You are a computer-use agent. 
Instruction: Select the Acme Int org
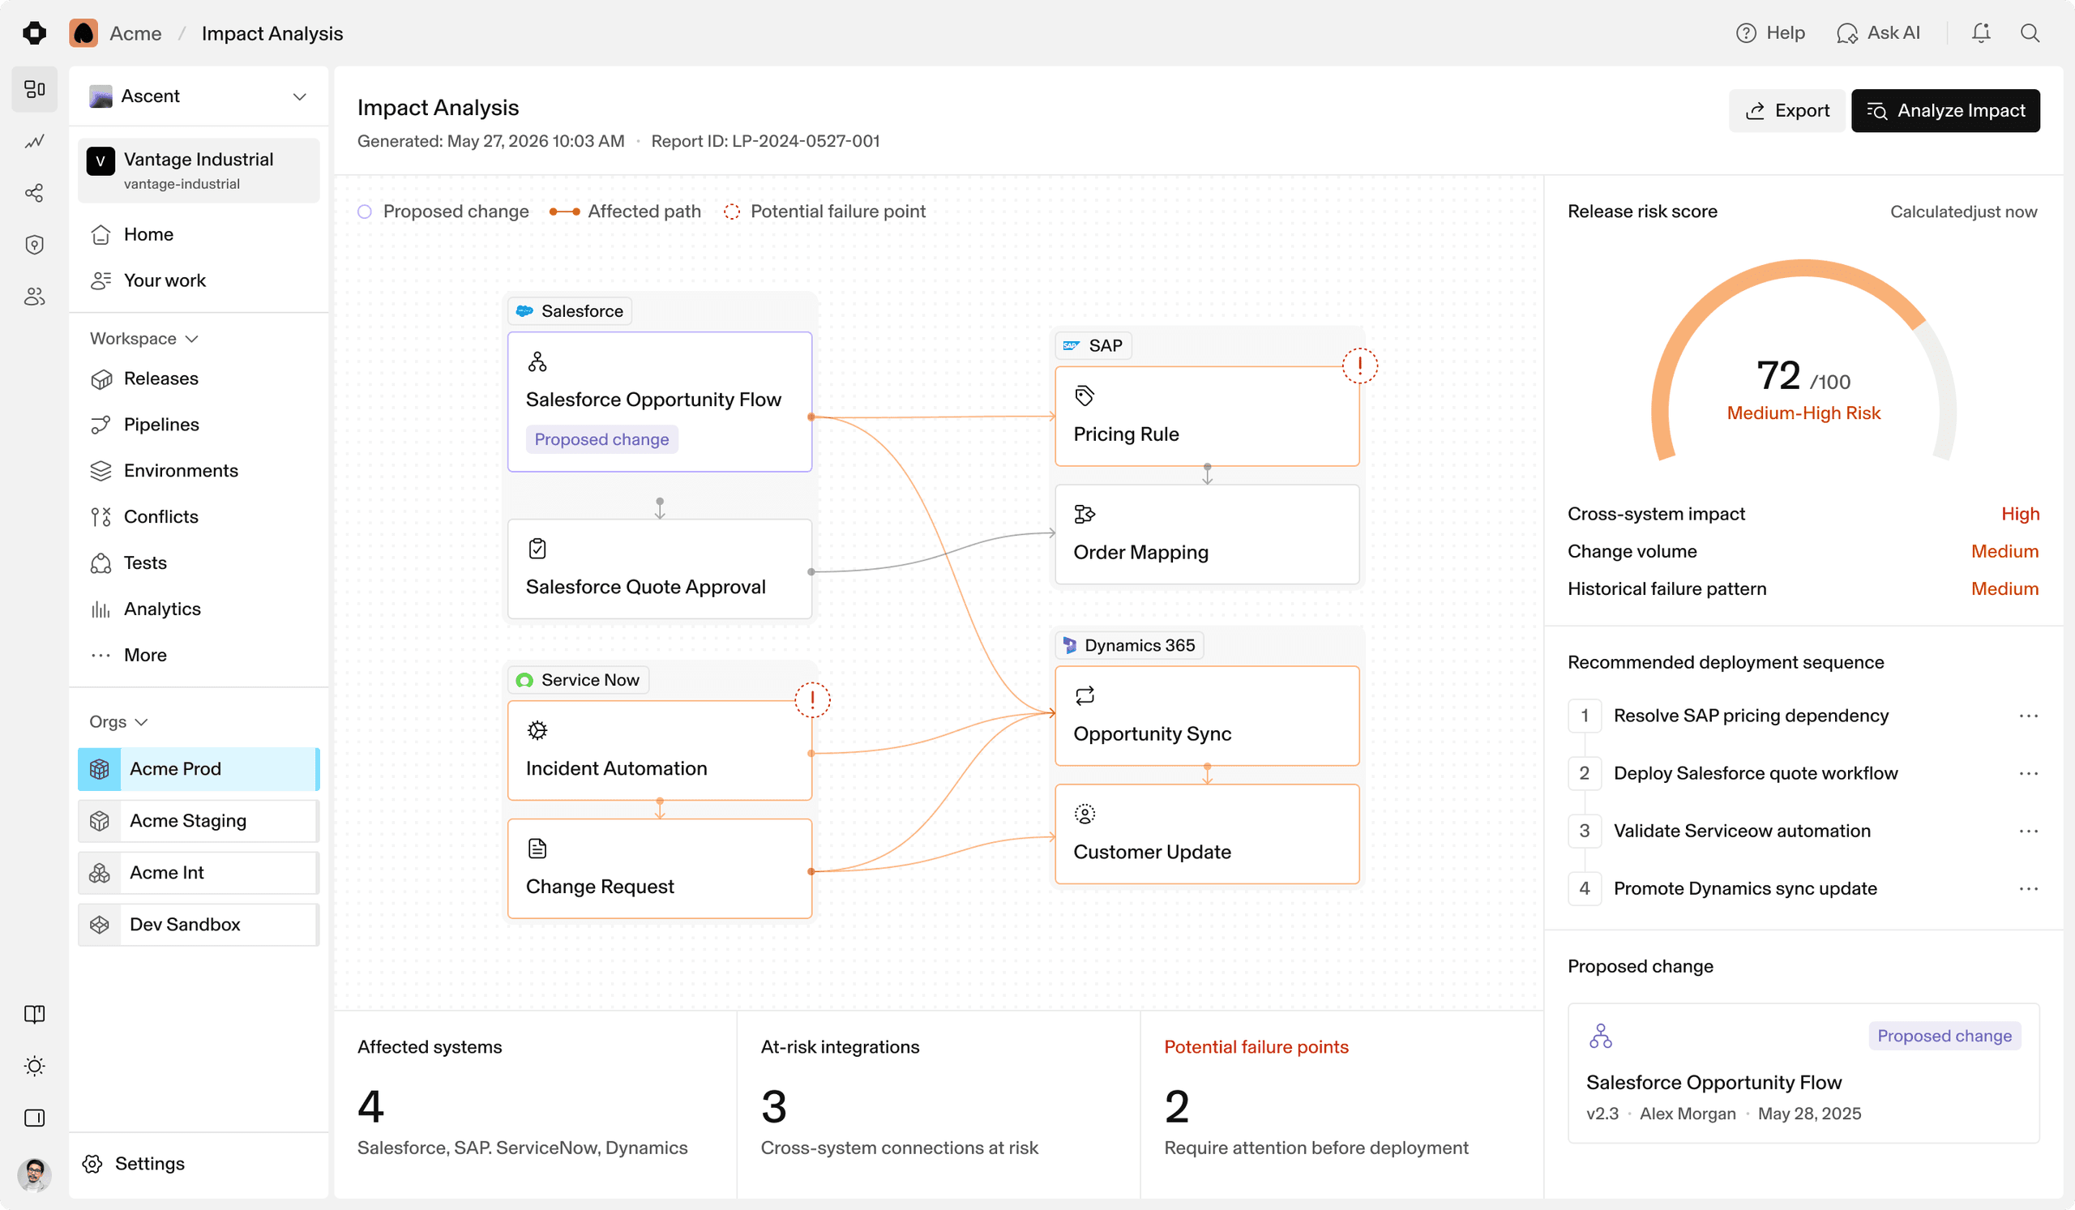pos(199,873)
